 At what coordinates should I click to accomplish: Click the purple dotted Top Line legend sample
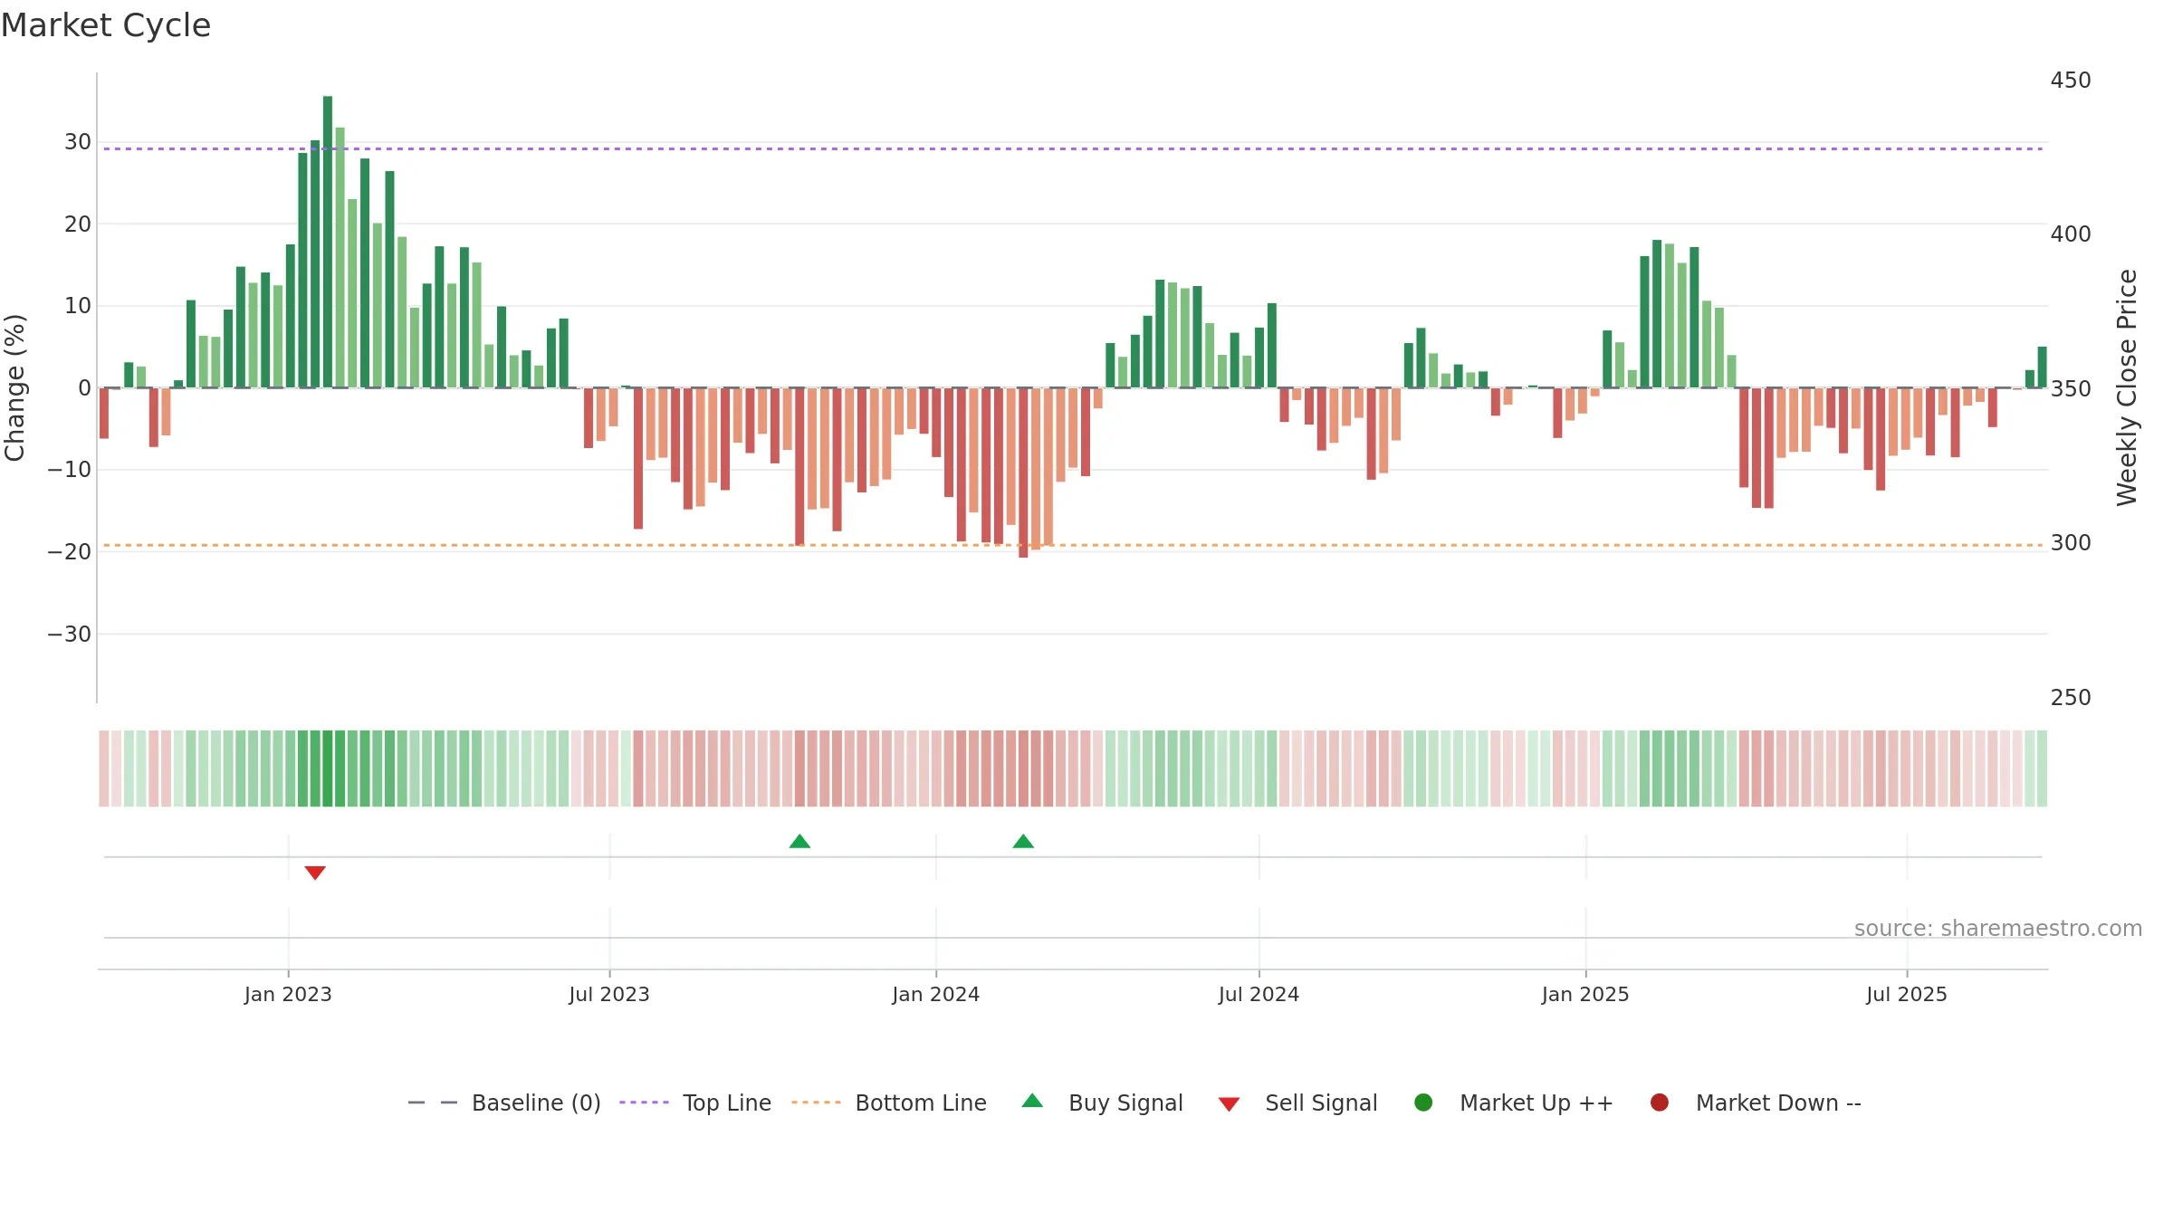644,1103
